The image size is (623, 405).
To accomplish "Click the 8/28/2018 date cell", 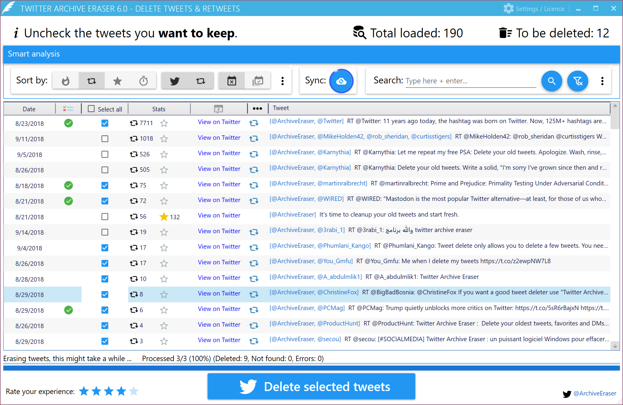I will (x=29, y=279).
